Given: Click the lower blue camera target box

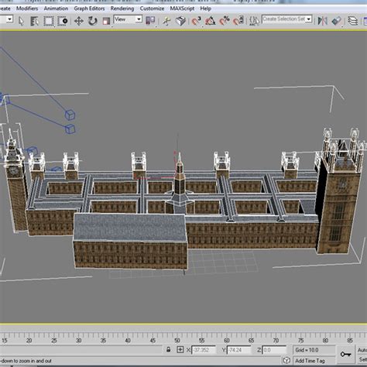Looking at the screenshot, I should [70, 129].
